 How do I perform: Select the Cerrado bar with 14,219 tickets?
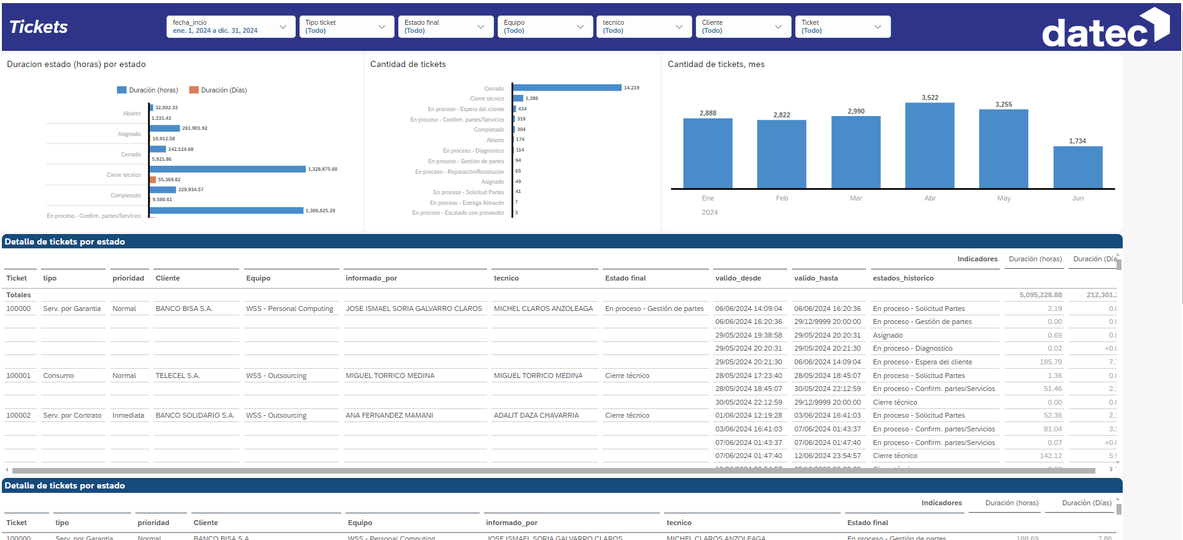pyautogui.click(x=567, y=88)
